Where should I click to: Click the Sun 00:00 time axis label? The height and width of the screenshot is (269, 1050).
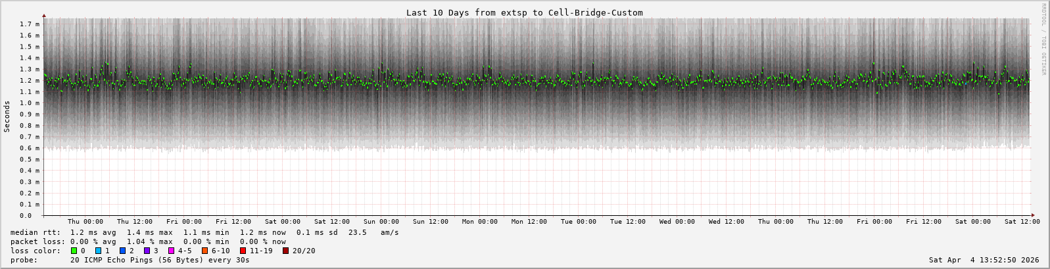381,222
